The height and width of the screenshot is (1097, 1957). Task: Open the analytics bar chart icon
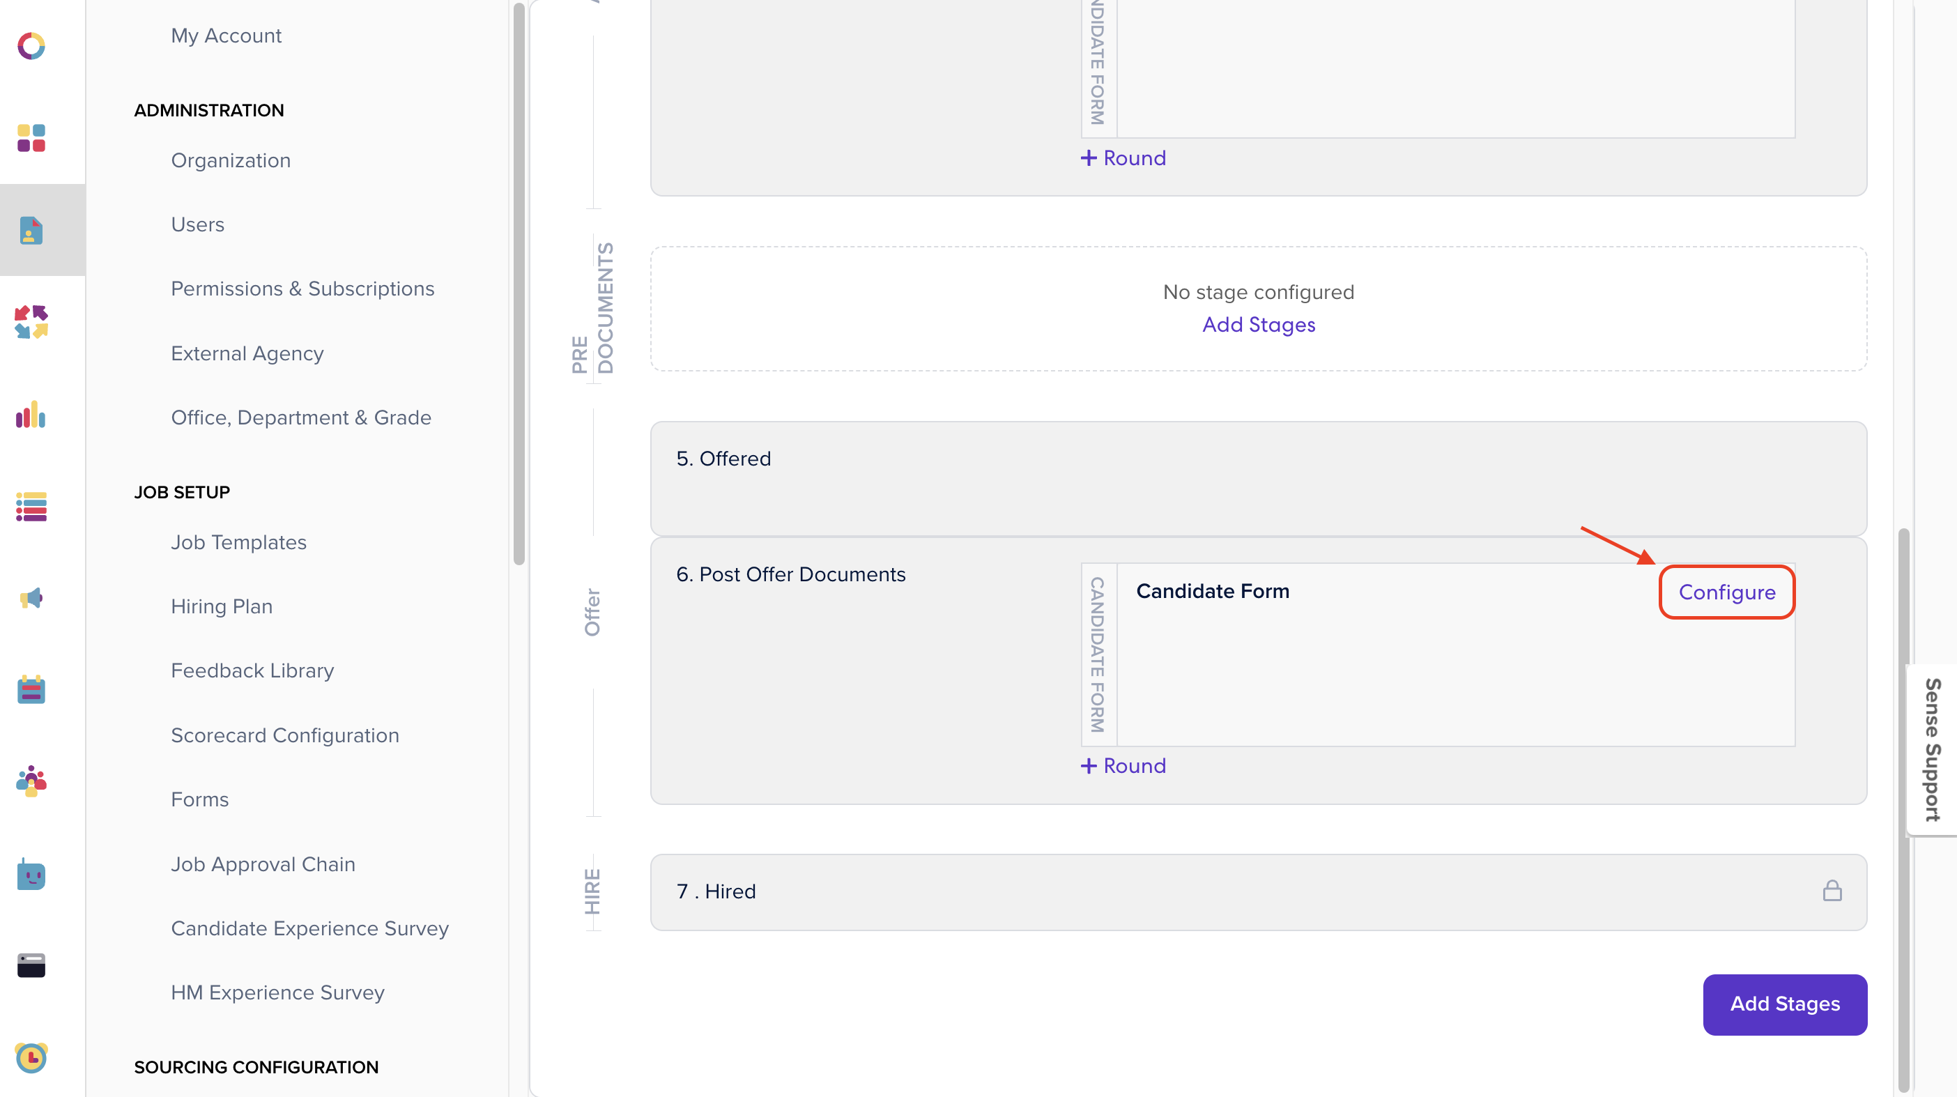pyautogui.click(x=31, y=415)
